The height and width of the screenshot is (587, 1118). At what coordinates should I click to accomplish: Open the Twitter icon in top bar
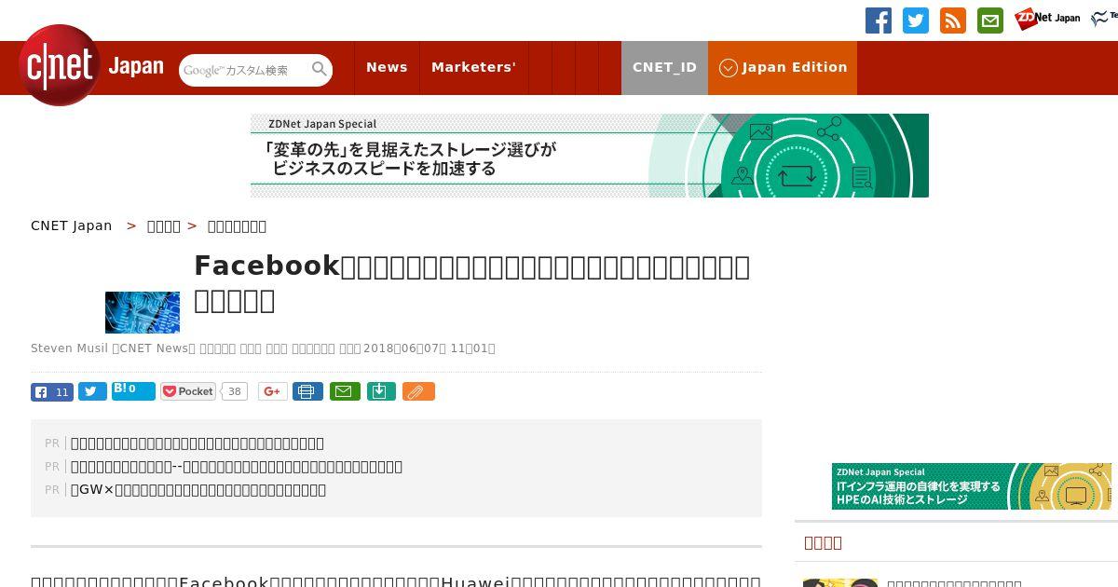pyautogui.click(x=916, y=20)
